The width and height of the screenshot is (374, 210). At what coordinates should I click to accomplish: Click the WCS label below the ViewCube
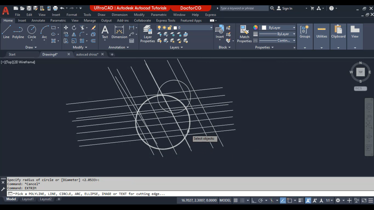[360, 88]
